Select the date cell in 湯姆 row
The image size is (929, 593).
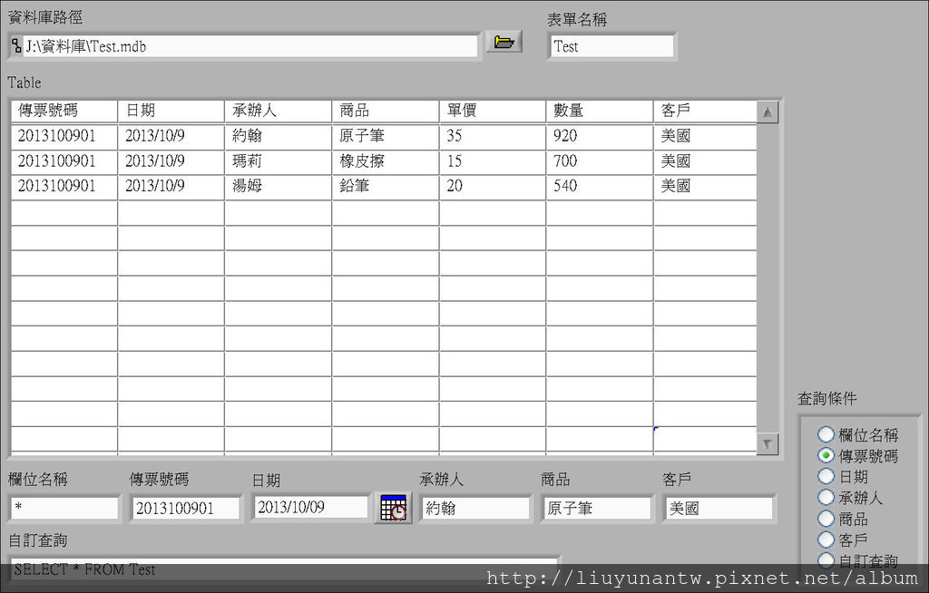[171, 187]
